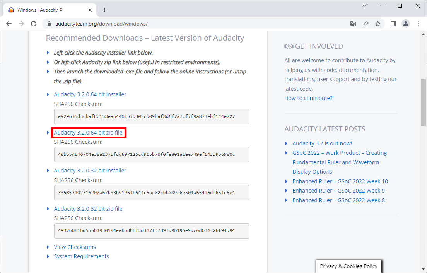Click the browser profile avatar icon
427x273 pixels.
coord(405,24)
